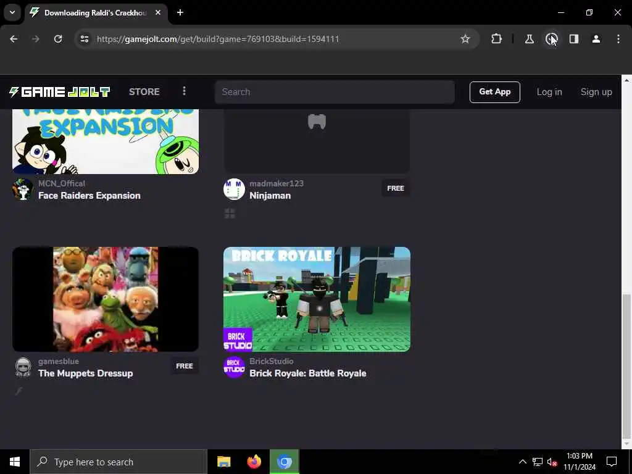
Task: Toggle the browser side panel
Action: [574, 39]
